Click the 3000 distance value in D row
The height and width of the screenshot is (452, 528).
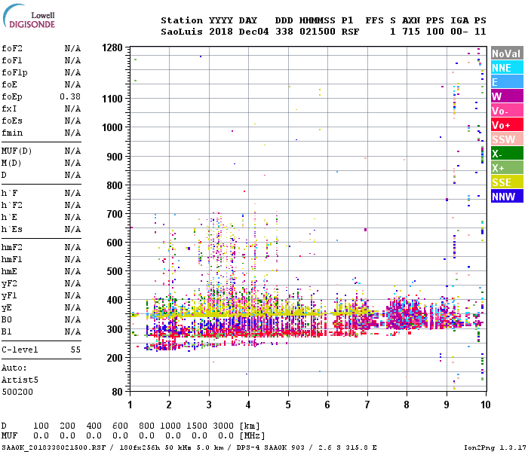pos(223,426)
